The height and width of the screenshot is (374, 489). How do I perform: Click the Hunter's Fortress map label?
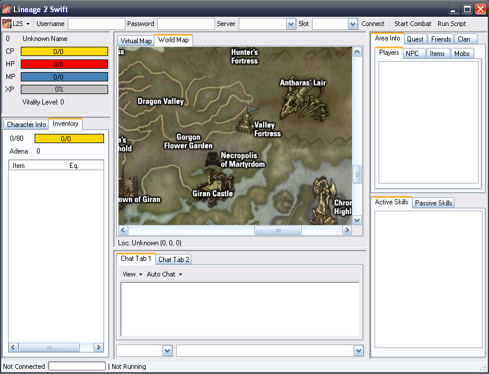pos(244,57)
